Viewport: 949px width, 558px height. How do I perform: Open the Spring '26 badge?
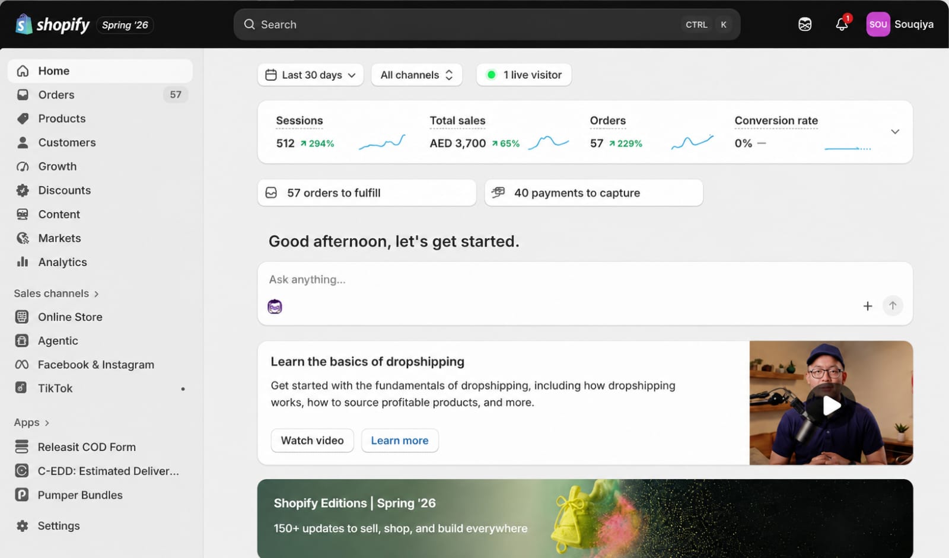coord(125,25)
